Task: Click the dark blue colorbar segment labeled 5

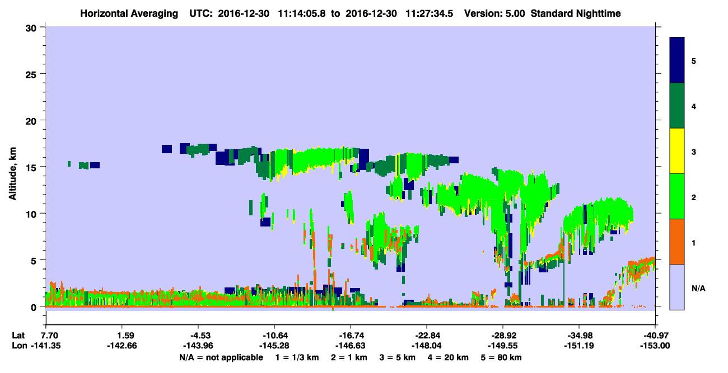Action: pos(677,60)
